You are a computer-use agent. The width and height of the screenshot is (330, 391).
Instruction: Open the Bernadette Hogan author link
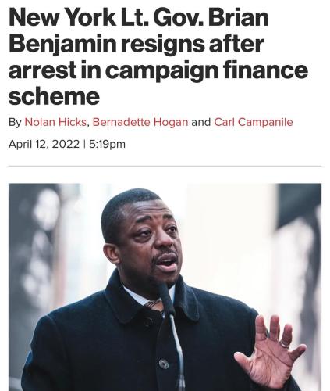click(140, 122)
